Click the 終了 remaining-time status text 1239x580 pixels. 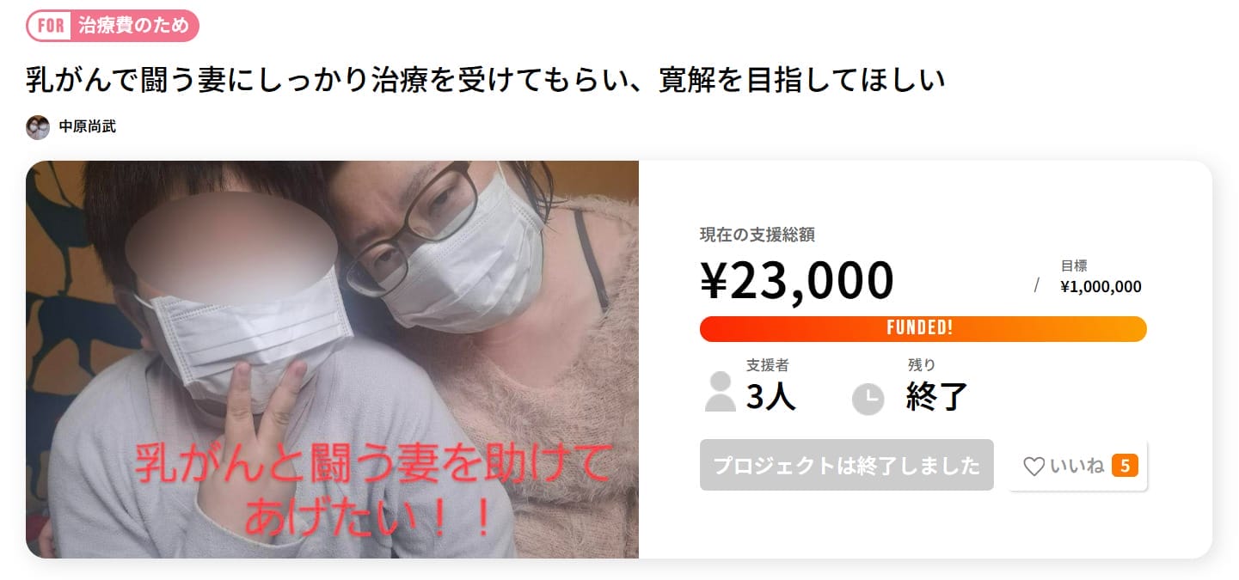click(x=936, y=397)
